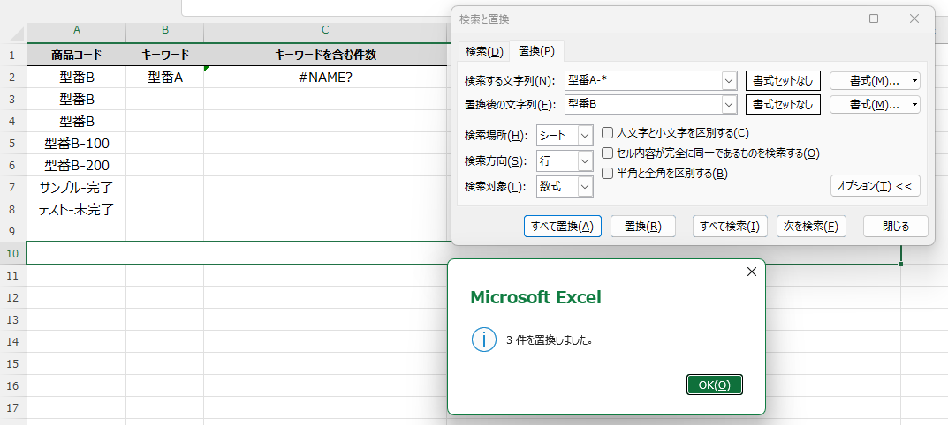The height and width of the screenshot is (425, 948).
Task: Select row 17 header
Action: click(12, 406)
